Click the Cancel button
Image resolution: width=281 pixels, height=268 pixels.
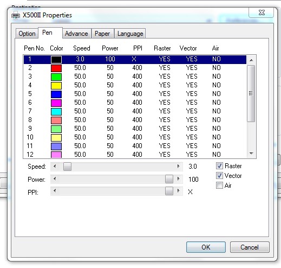coord(250,247)
